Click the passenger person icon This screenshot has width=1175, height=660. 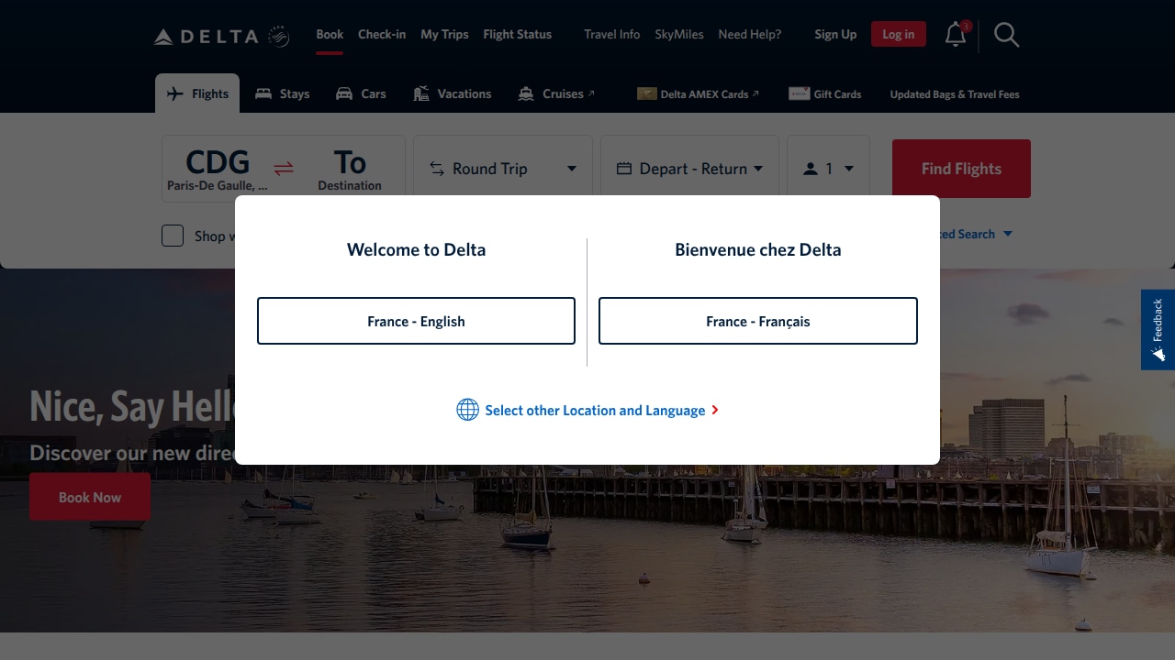coord(811,169)
